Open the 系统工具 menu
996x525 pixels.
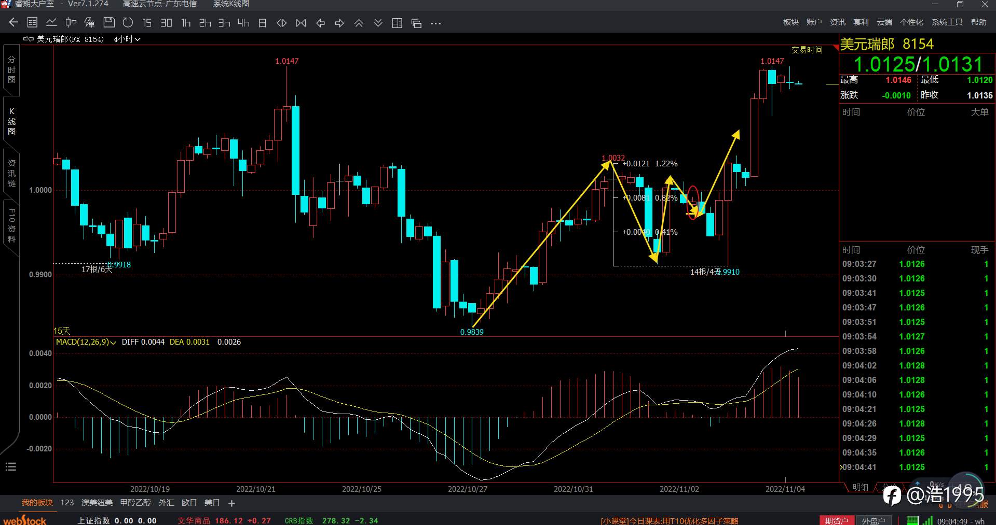[947, 22]
